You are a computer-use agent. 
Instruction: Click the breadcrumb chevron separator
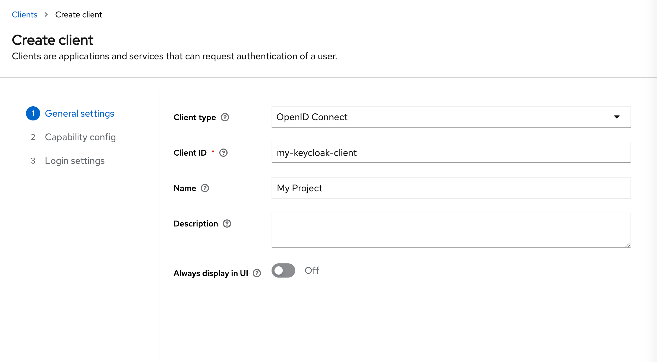[x=46, y=14]
